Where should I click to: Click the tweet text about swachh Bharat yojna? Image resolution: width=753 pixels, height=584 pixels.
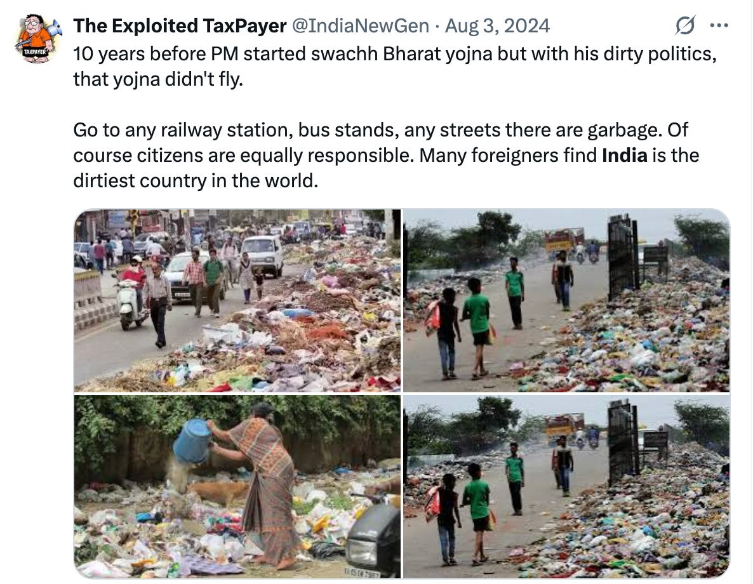tap(395, 66)
